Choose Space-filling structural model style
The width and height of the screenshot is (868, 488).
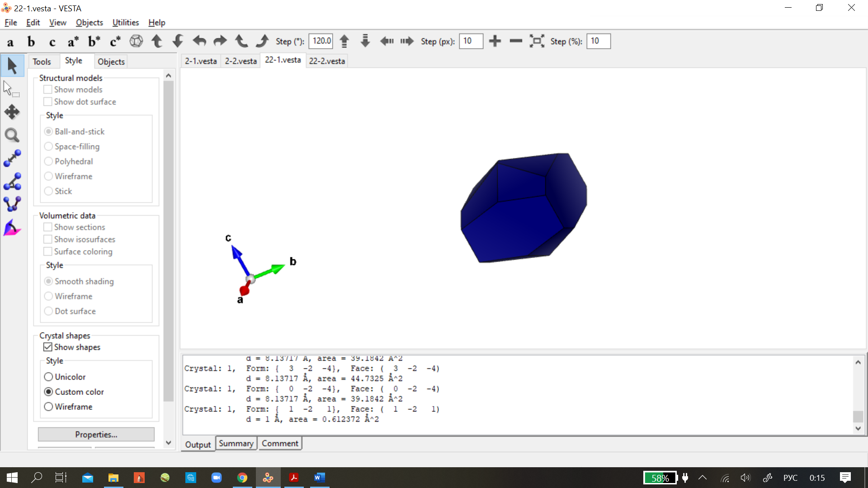[x=48, y=146]
